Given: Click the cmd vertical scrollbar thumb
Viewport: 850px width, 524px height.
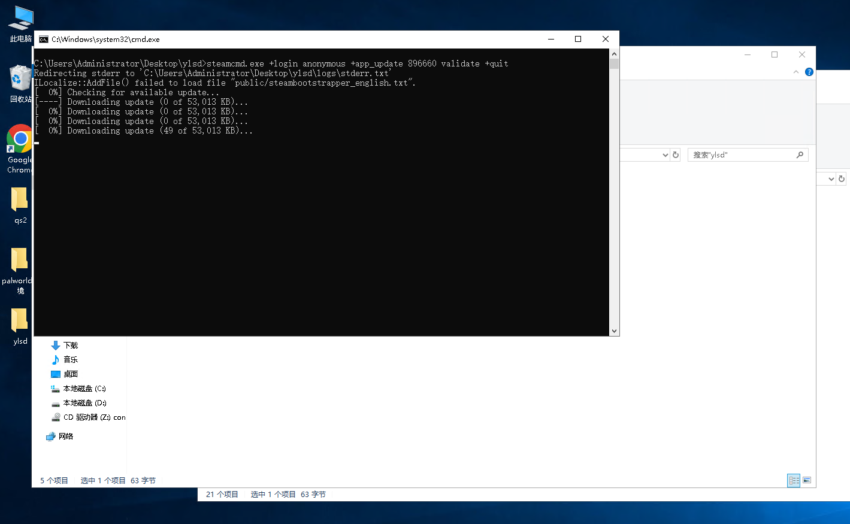Looking at the screenshot, I should coord(614,64).
